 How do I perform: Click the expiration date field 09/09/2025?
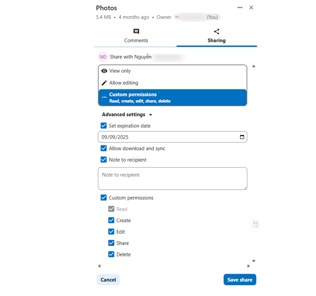169,137
